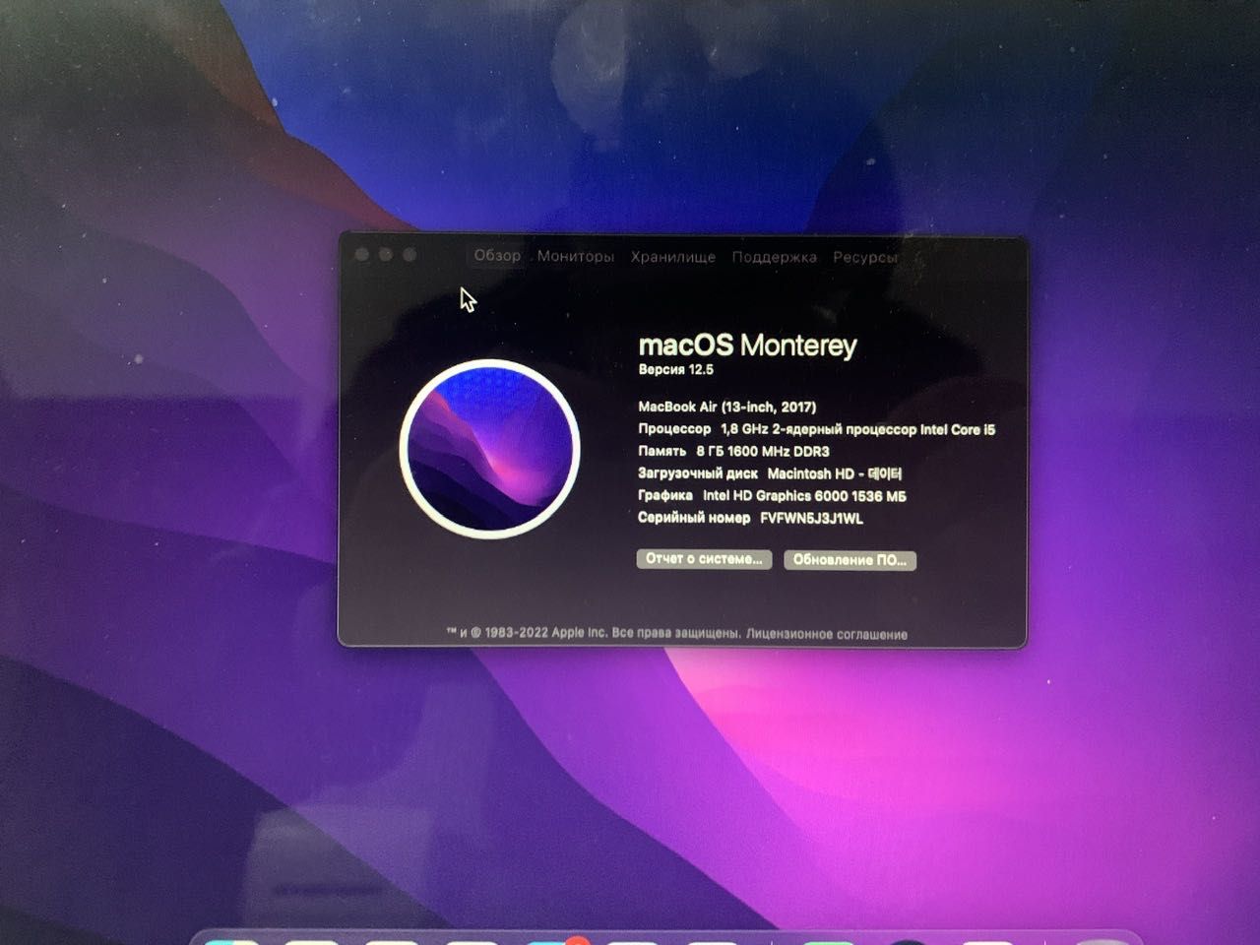Click the macOS Monterey heading
This screenshot has height=945, width=1260.
point(748,345)
